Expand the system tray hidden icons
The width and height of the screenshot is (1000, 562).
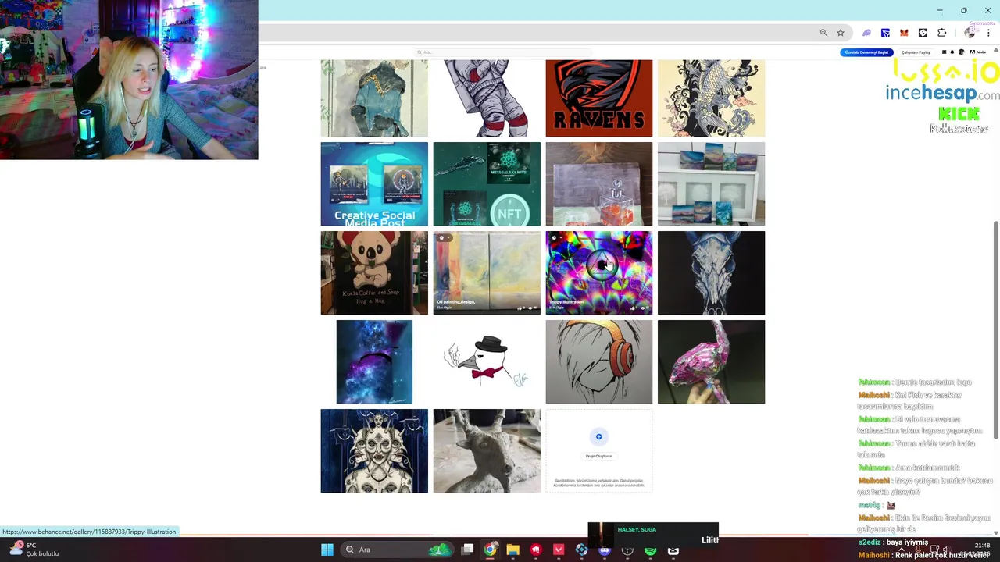pyautogui.click(x=901, y=550)
